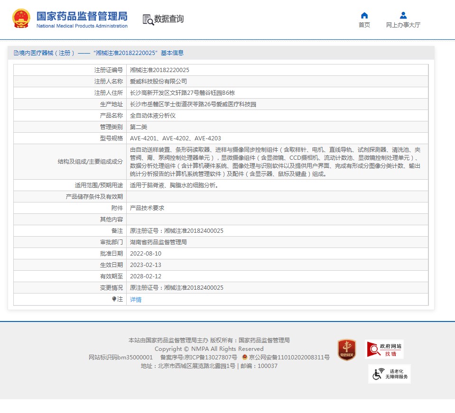The width and height of the screenshot is (455, 413).
Task: Click footer text 网站标识码bm35000001
Action: 121,358
